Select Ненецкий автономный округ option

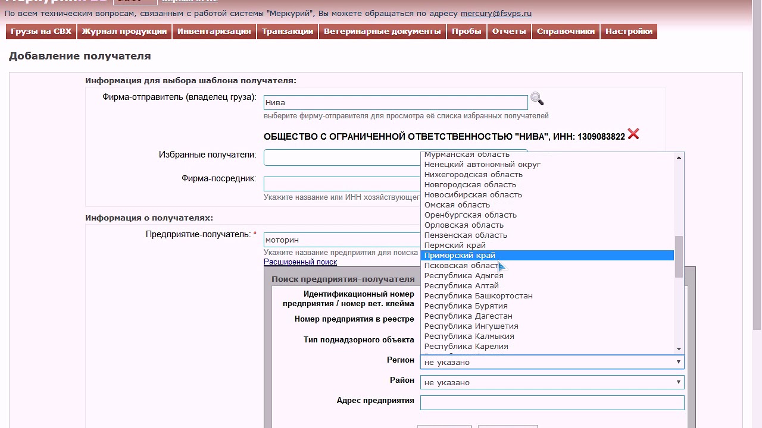(x=547, y=164)
